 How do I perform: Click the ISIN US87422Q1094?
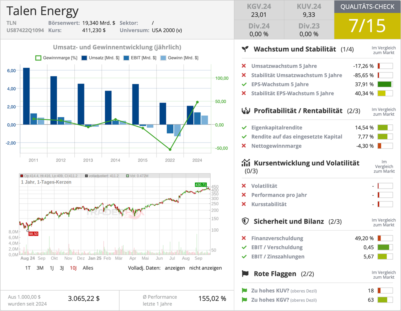coord(25,30)
